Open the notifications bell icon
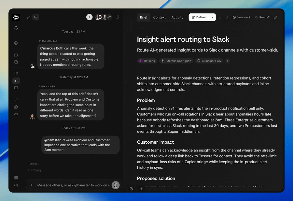This screenshot has width=293, height=201. point(16,28)
